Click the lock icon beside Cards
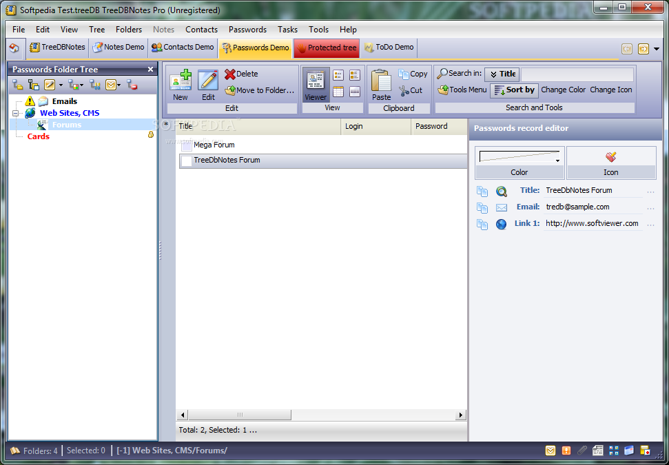The height and width of the screenshot is (465, 669). point(151,135)
